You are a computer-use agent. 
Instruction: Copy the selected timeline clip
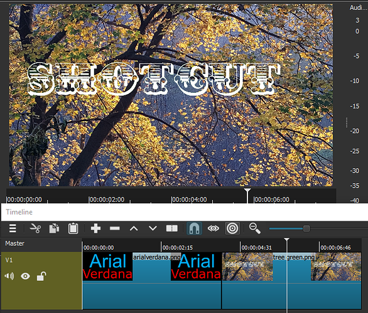[54, 228]
